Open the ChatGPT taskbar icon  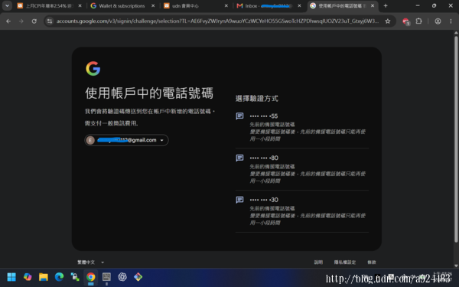(x=122, y=277)
